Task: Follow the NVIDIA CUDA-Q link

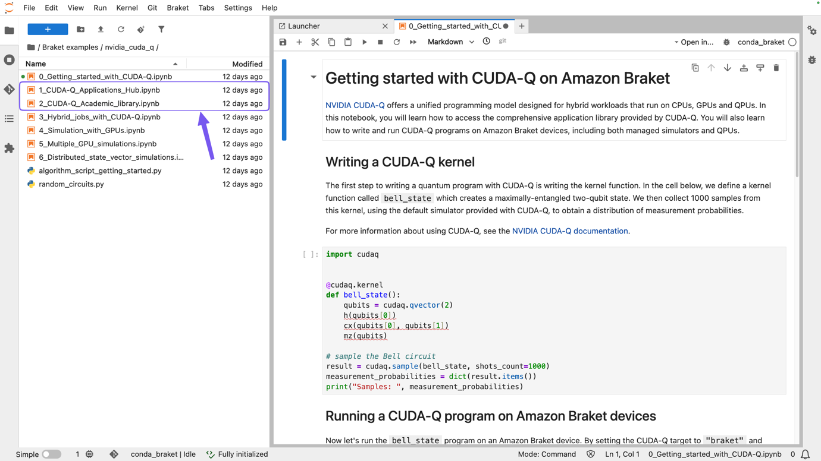Action: (x=355, y=105)
